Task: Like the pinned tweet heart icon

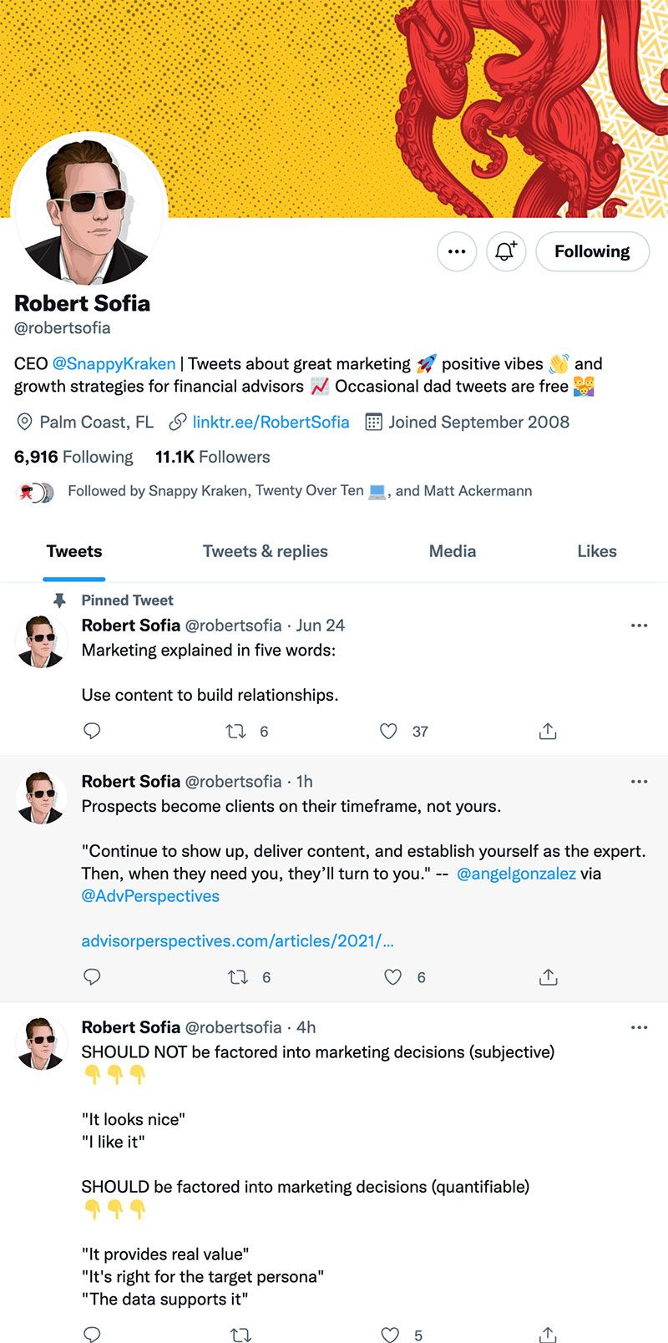Action: [388, 731]
